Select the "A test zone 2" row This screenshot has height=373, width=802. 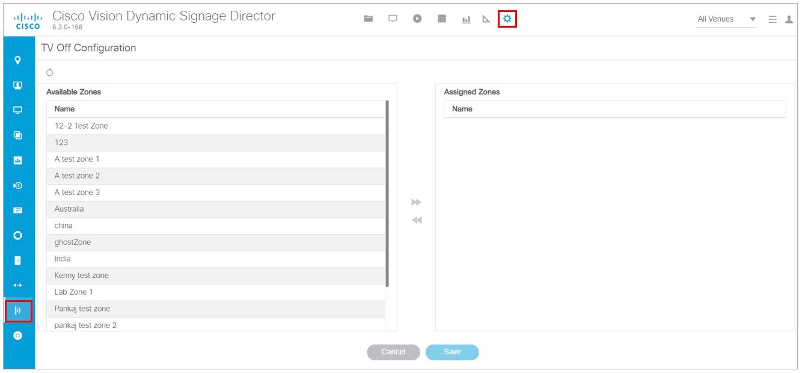pos(216,176)
